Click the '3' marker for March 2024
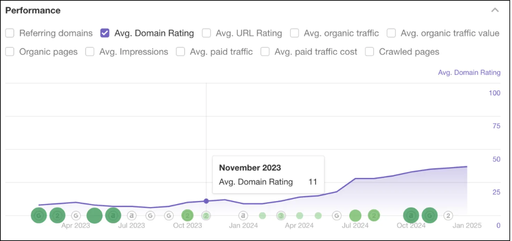The width and height of the screenshot is (512, 241). pos(281,216)
